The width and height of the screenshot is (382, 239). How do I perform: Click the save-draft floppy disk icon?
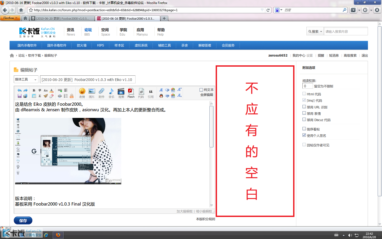19,96
